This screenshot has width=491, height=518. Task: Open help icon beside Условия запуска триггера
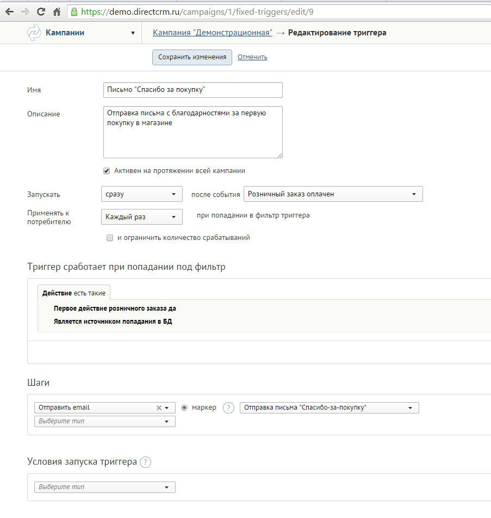145,462
